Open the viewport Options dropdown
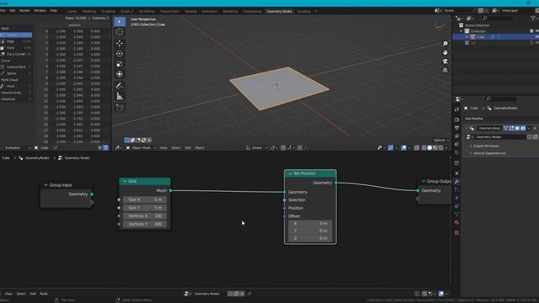The width and height of the screenshot is (539, 303). (x=440, y=141)
